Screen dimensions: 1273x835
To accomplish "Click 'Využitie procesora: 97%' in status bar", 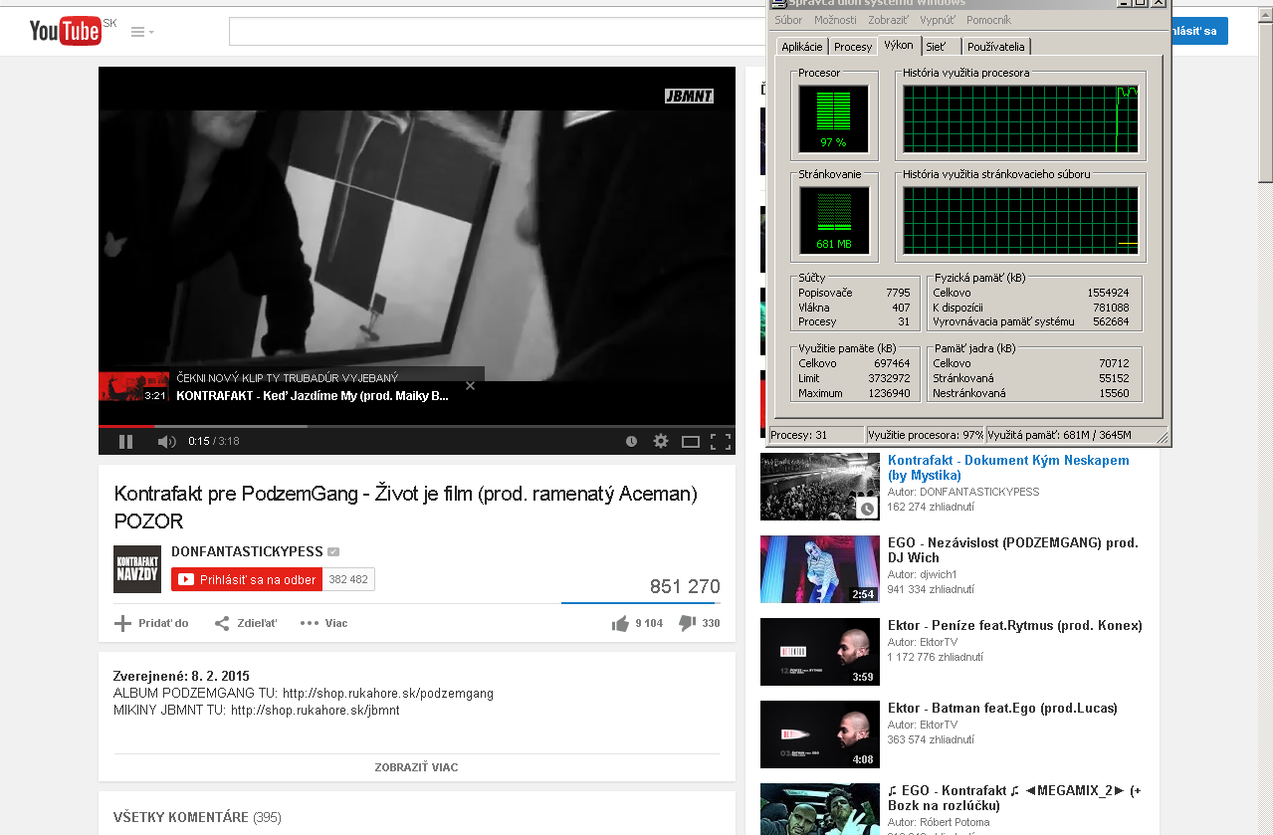I will pos(925,435).
